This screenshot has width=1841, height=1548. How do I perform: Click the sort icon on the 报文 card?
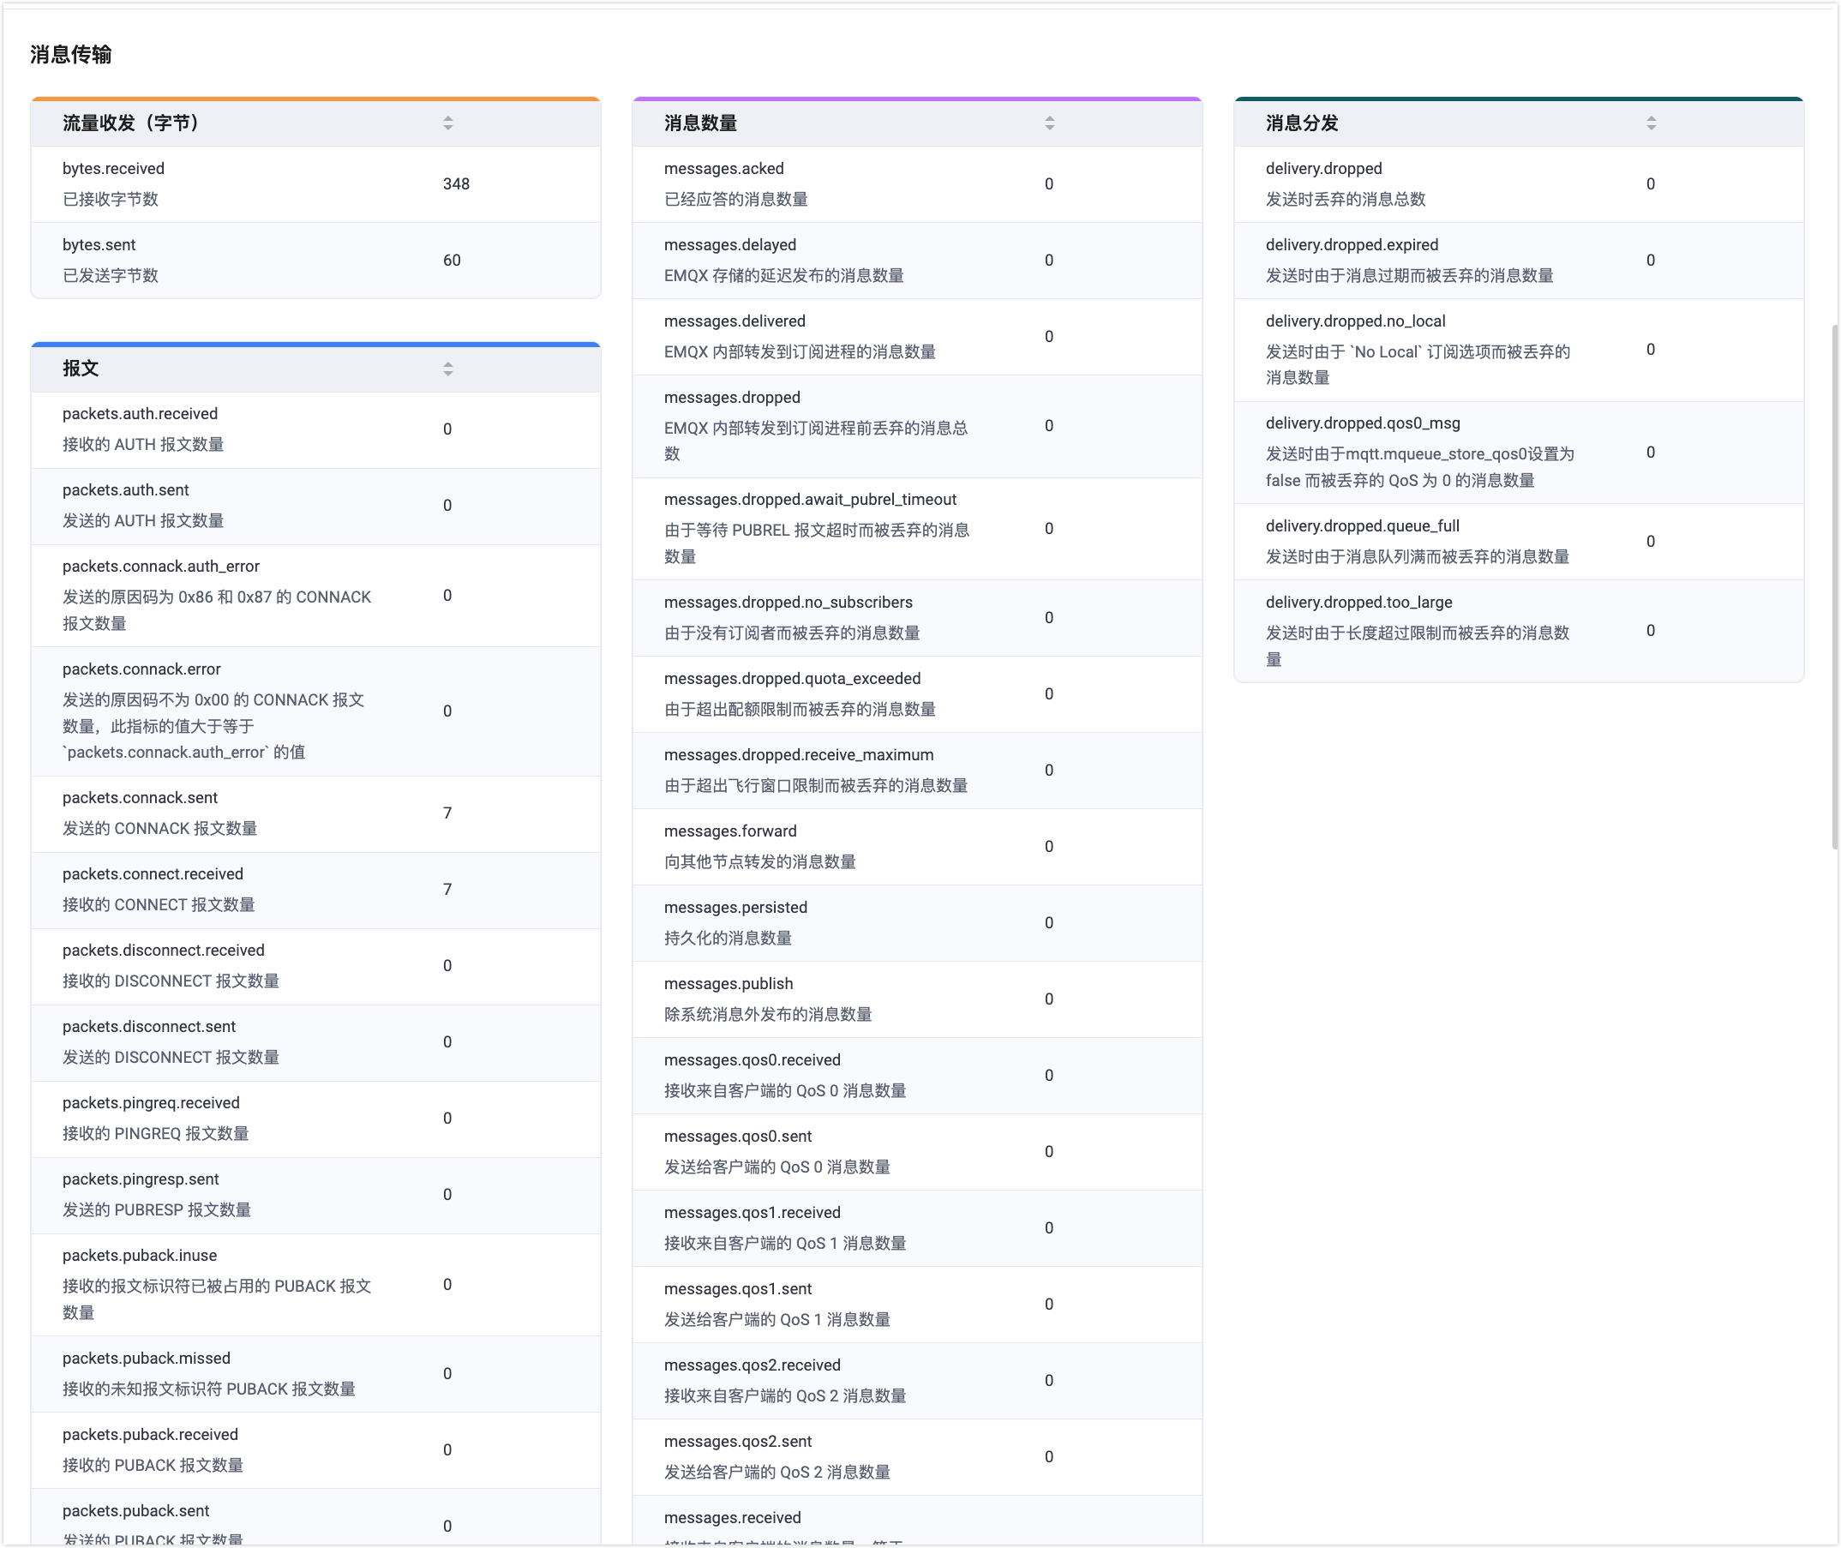(x=448, y=369)
